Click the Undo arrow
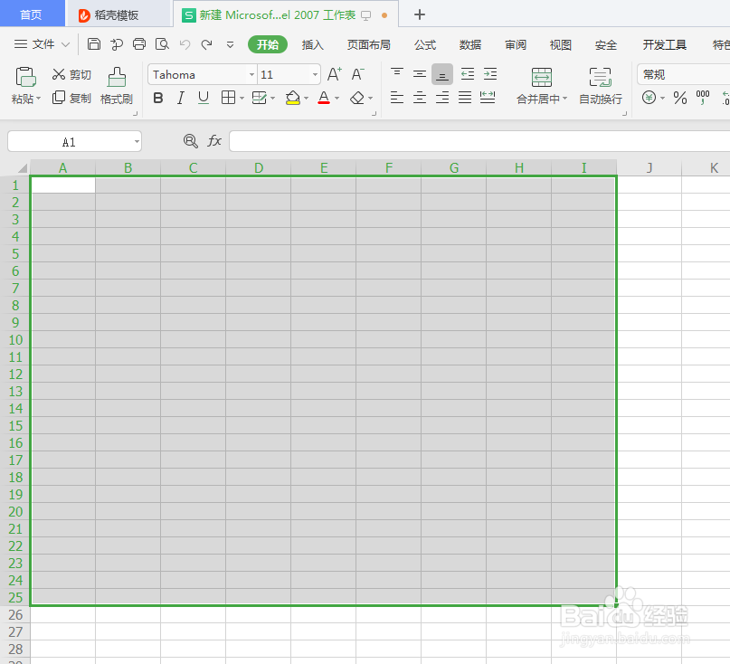This screenshot has height=664, width=730. point(185,44)
